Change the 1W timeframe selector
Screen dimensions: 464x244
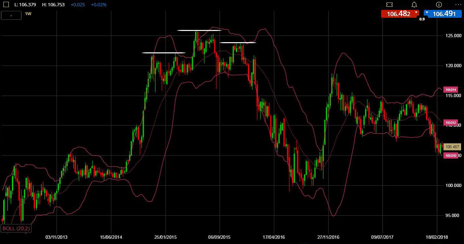click(28, 14)
